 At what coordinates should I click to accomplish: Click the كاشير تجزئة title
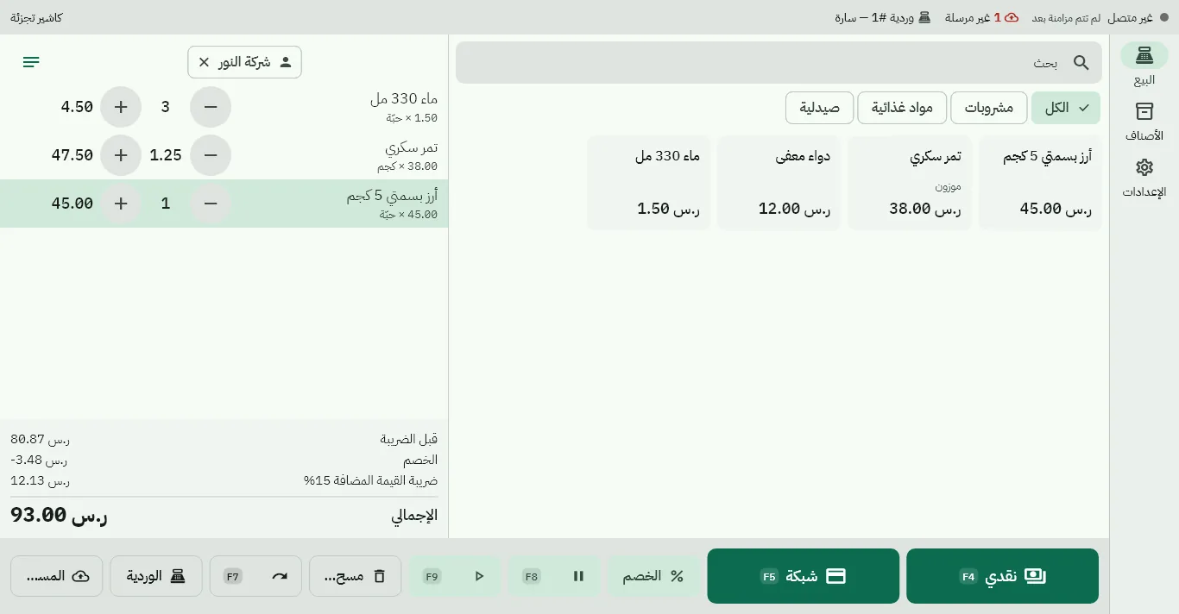pyautogui.click(x=36, y=17)
